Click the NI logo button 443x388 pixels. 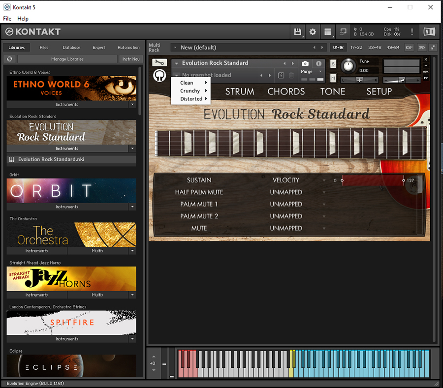tap(429, 31)
